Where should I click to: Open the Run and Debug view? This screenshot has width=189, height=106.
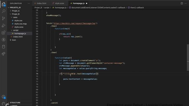[x=4, y=26]
